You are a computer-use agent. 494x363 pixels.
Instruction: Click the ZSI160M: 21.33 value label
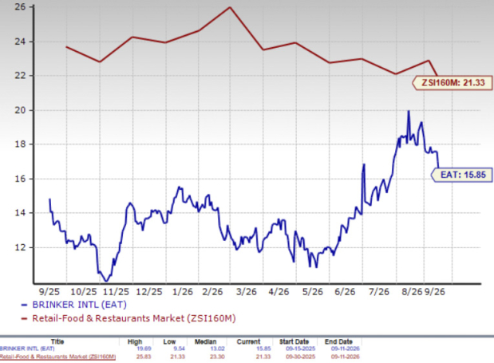coord(453,83)
